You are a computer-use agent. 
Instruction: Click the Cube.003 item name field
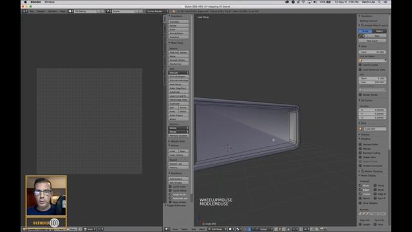coord(375,129)
